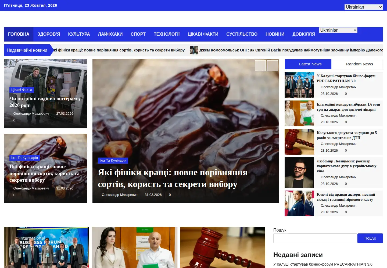Click author Олександр Макаревич under the featured slide headline

click(120, 195)
